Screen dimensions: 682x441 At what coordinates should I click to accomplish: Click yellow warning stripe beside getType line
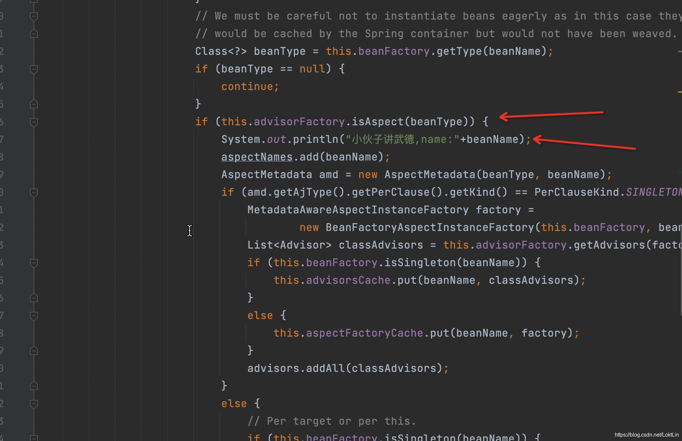pos(680,51)
